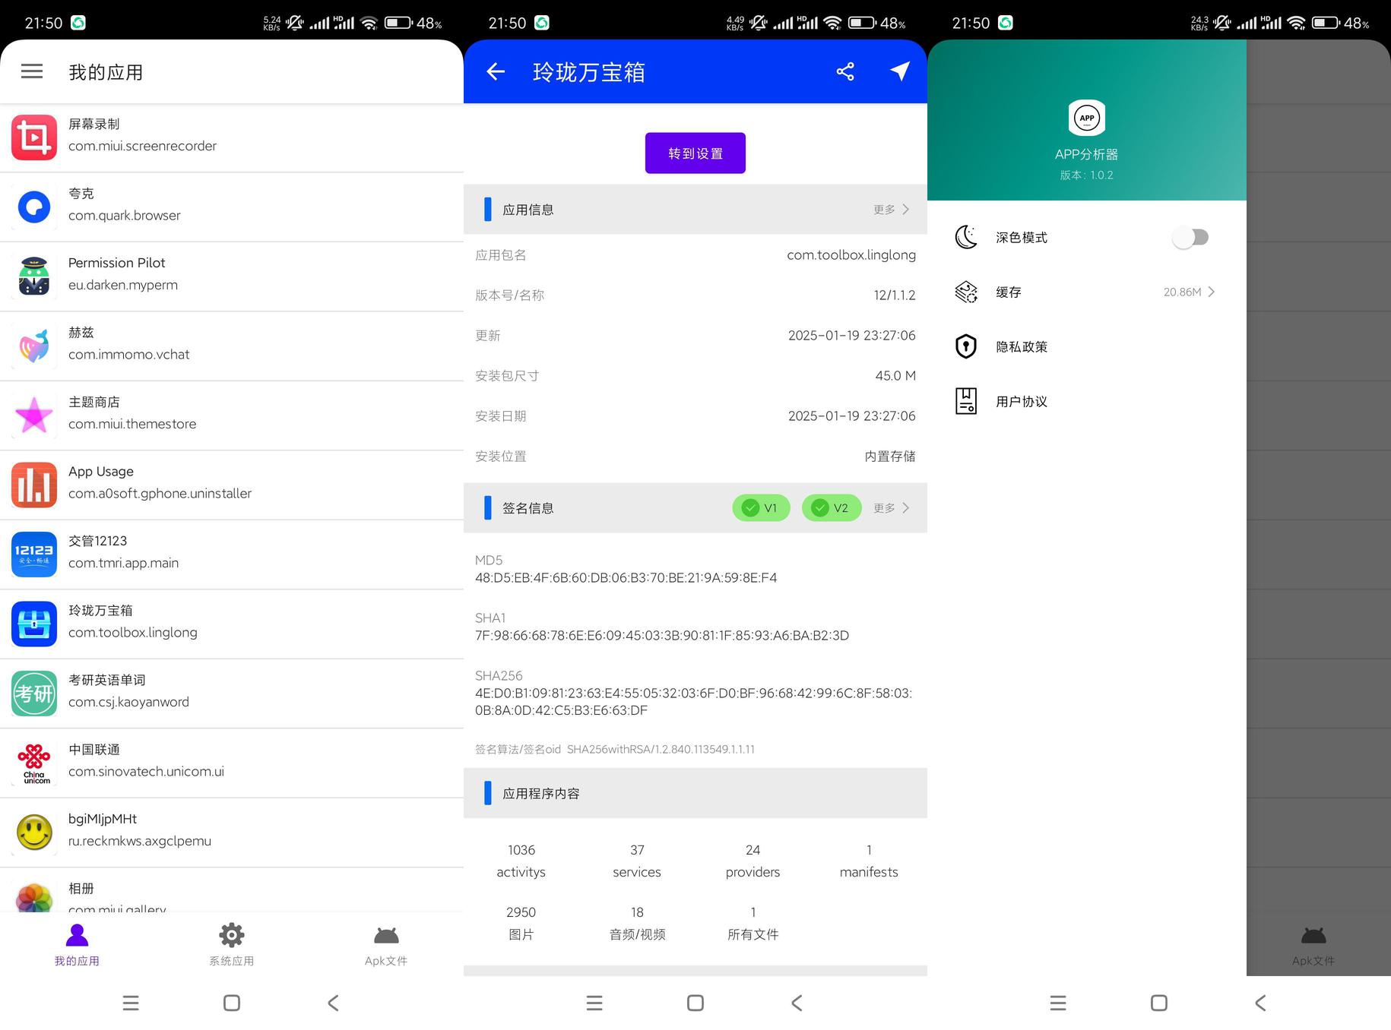Select 安装位置 value 内置存储

[890, 456]
